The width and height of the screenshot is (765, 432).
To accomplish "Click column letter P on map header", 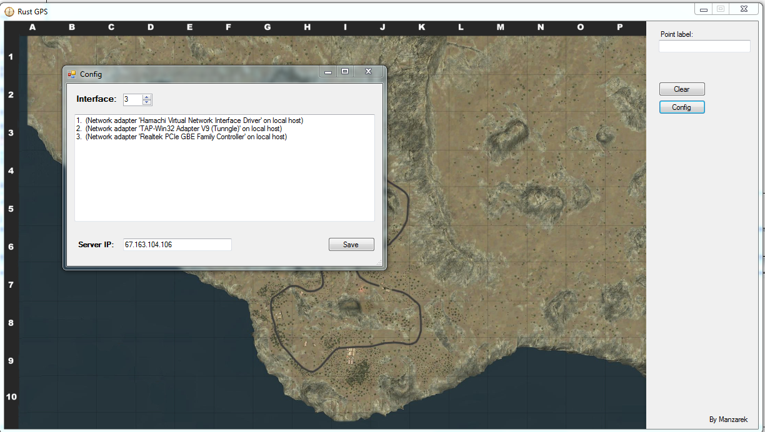I will pyautogui.click(x=619, y=27).
